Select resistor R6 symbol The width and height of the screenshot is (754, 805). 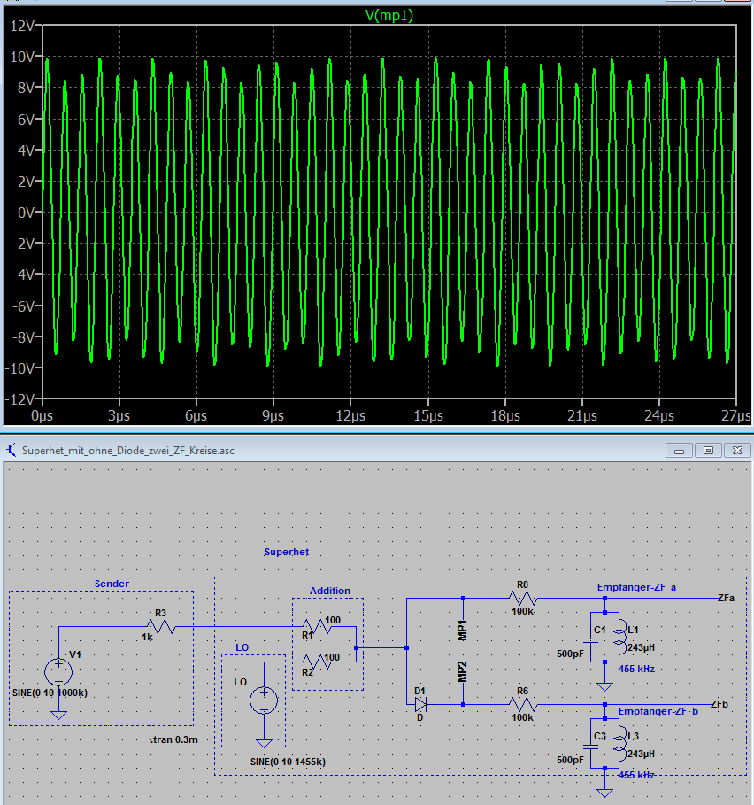coord(522,705)
